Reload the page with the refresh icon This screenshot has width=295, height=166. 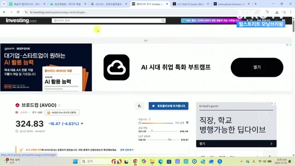coord(18,12)
